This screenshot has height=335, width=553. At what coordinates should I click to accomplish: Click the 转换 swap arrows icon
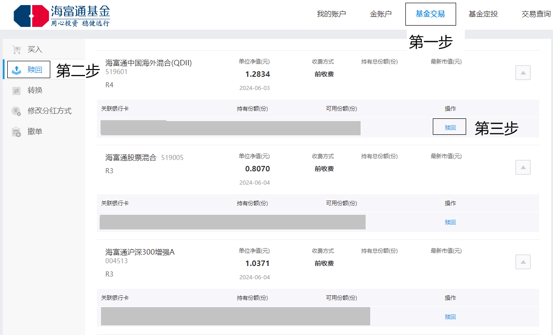pyautogui.click(x=16, y=90)
